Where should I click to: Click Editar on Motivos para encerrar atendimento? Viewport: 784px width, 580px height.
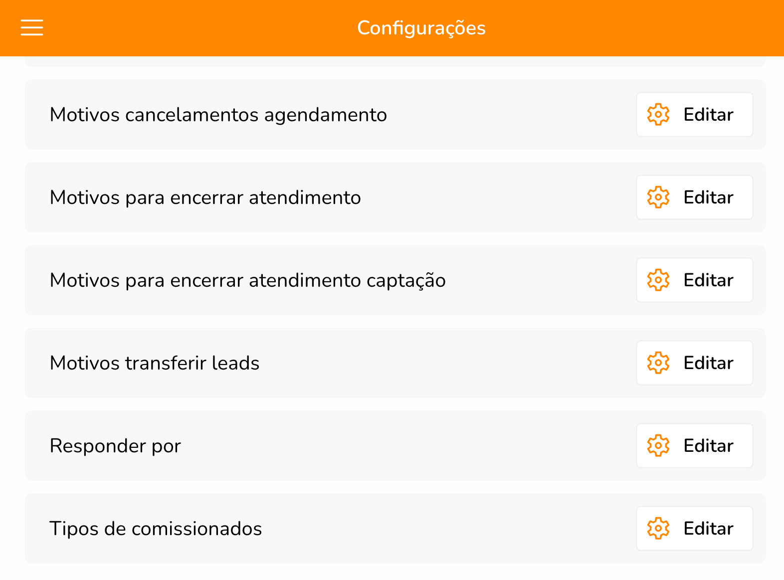[x=708, y=197]
